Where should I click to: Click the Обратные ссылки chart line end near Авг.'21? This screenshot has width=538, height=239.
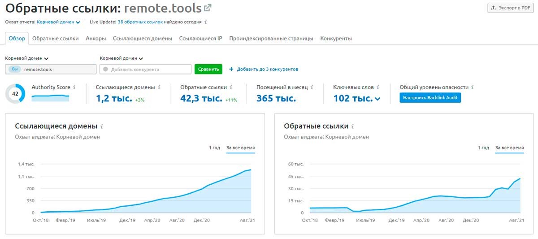coord(520,178)
